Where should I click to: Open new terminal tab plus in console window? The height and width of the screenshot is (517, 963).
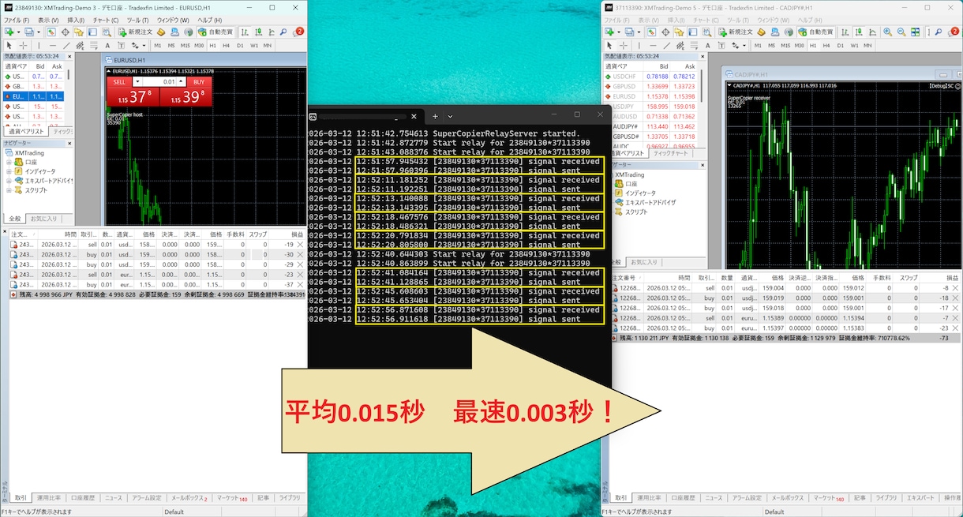(435, 116)
